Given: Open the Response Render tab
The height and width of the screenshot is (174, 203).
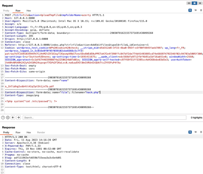Looking at the screenshot, I should tap(41, 133).
